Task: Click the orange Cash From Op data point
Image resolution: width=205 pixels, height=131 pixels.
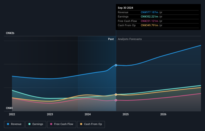Action: pyautogui.click(x=116, y=94)
